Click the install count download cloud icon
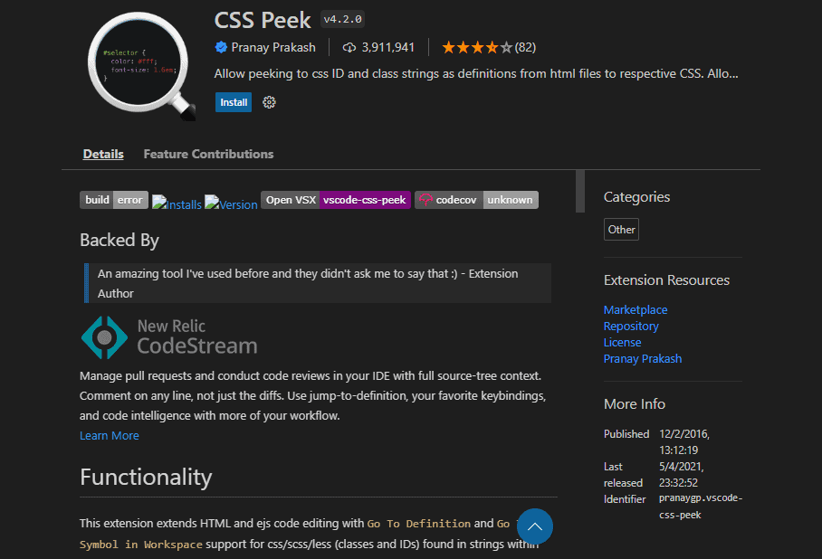822x559 pixels. pyautogui.click(x=349, y=48)
